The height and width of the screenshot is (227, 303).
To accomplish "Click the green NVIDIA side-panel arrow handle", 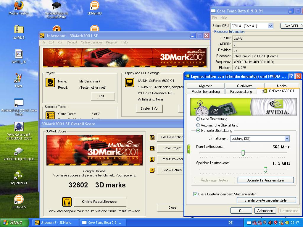I will point(189,149).
